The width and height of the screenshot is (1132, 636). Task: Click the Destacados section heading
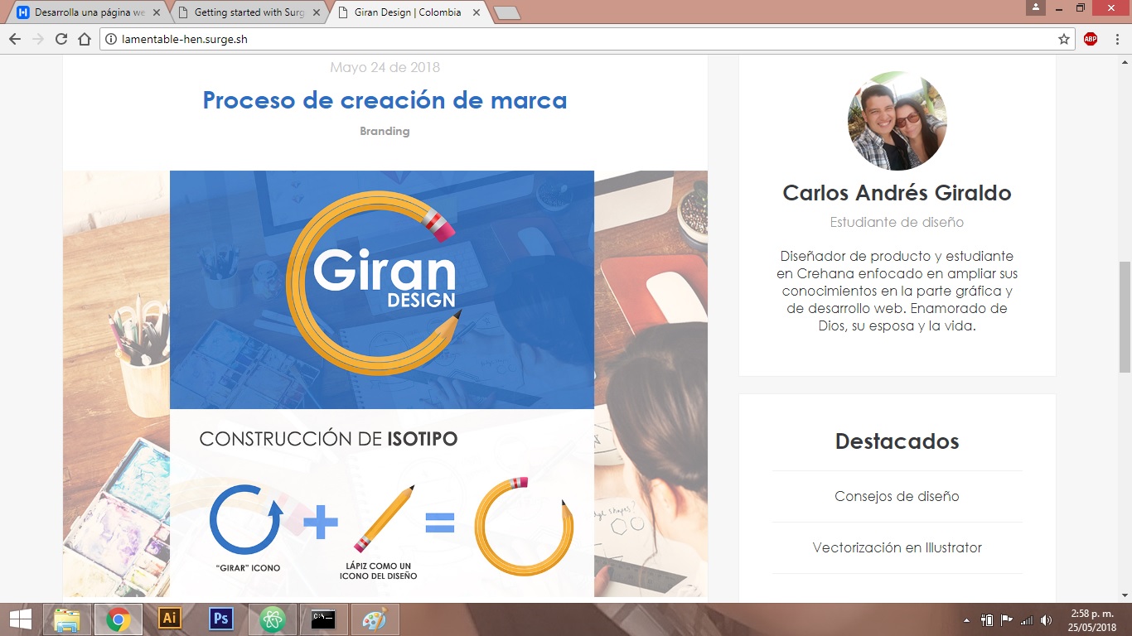click(x=897, y=441)
